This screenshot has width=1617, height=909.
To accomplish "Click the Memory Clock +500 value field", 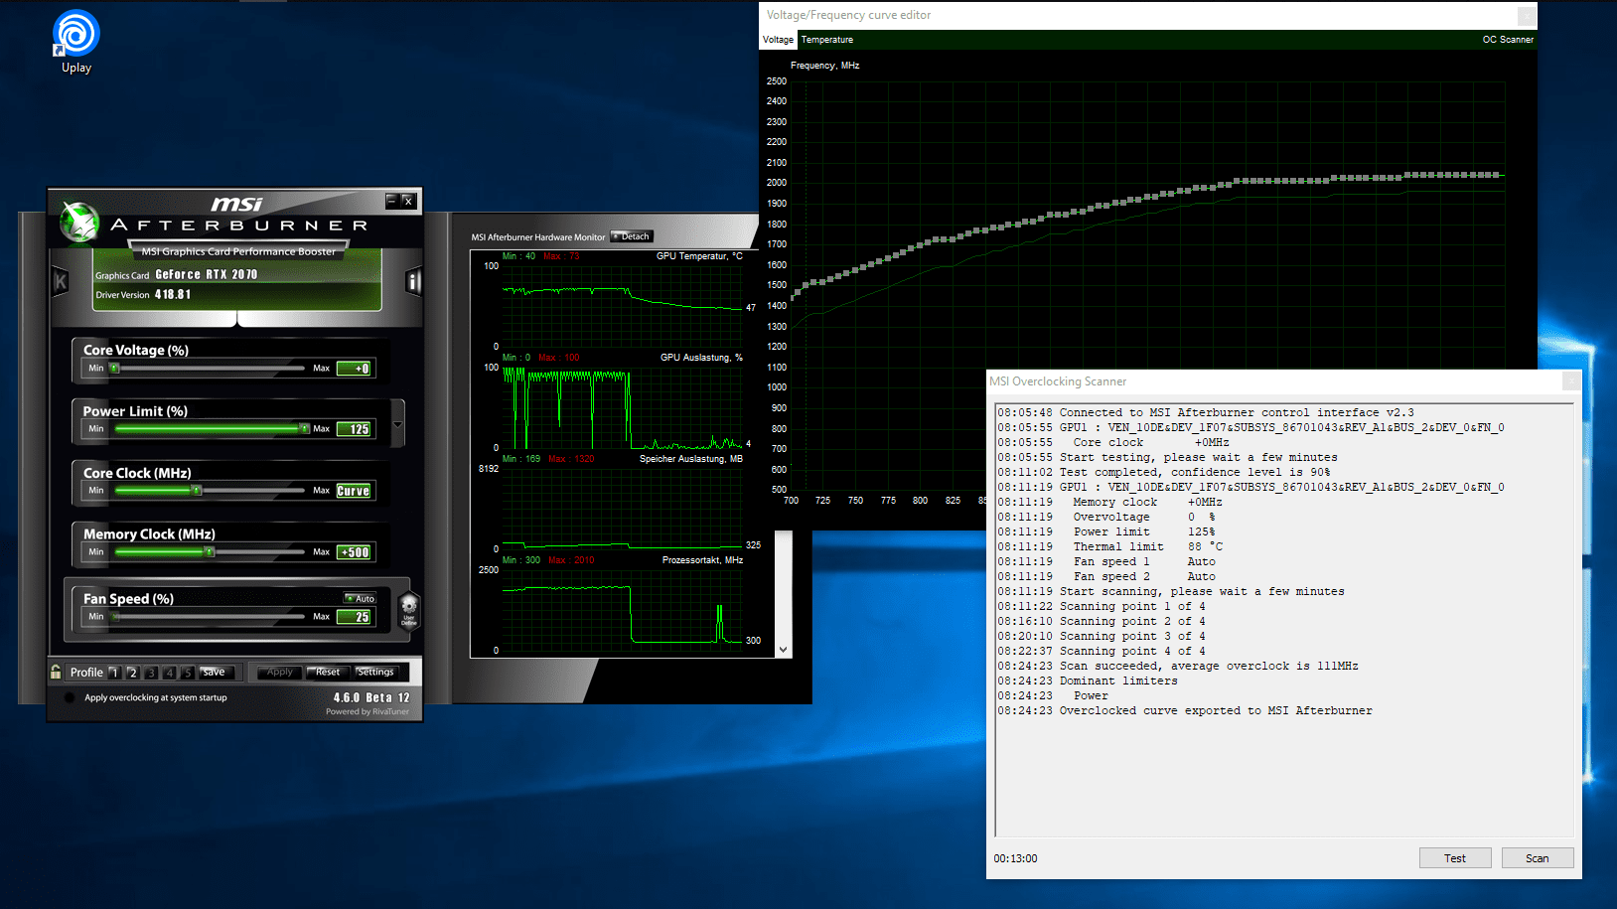I will coord(355,552).
